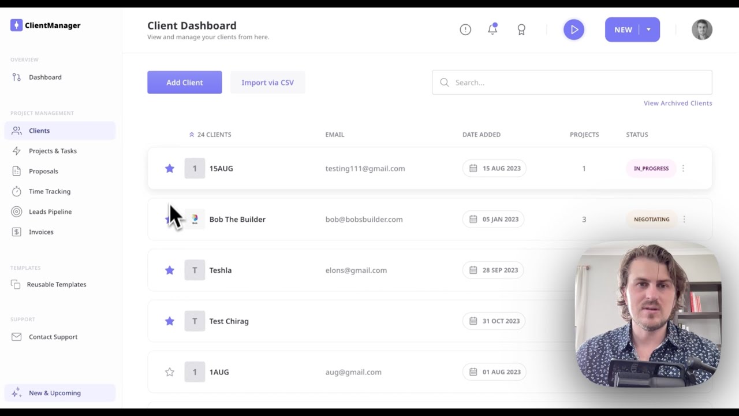Click Contact Support in sidebar
Viewport: 739px width, 416px height.
53,337
